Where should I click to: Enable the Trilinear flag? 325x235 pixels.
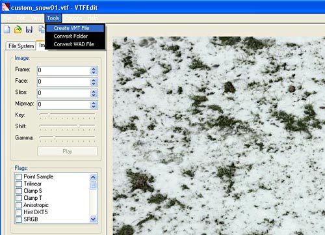19,184
